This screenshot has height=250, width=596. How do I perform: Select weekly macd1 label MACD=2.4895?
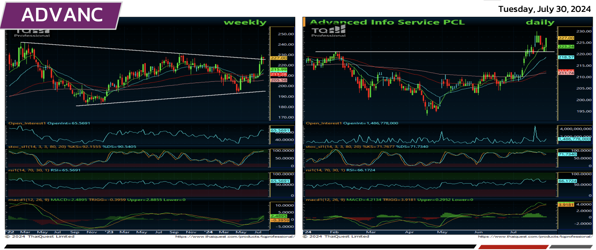pos(97,200)
